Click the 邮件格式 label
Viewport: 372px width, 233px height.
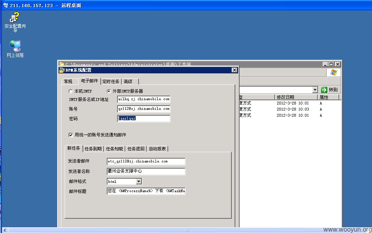[77, 181]
